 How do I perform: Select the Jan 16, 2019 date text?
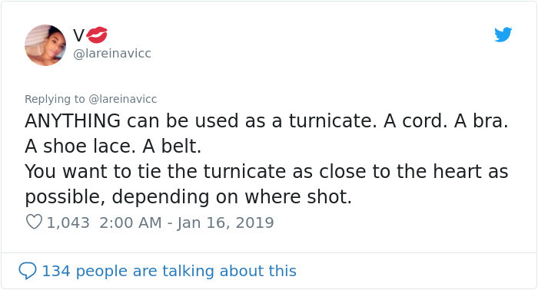[x=225, y=223]
